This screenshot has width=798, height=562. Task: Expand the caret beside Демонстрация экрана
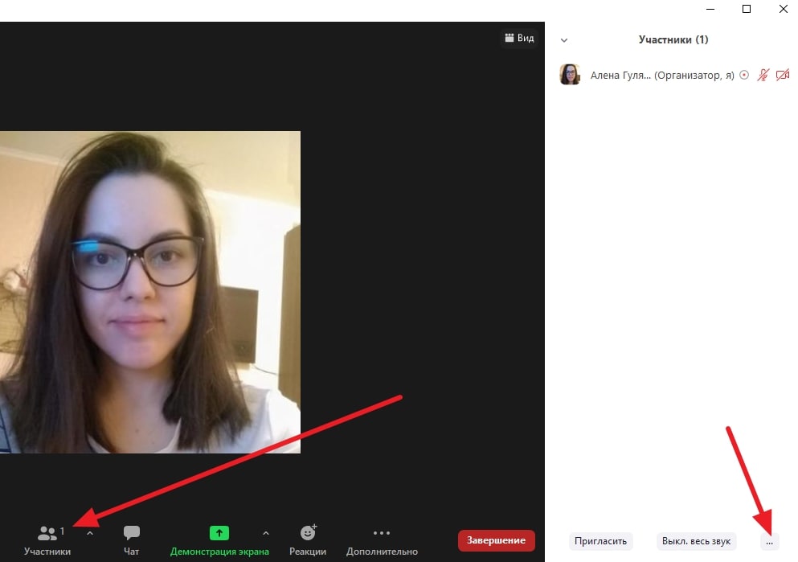[x=266, y=534]
